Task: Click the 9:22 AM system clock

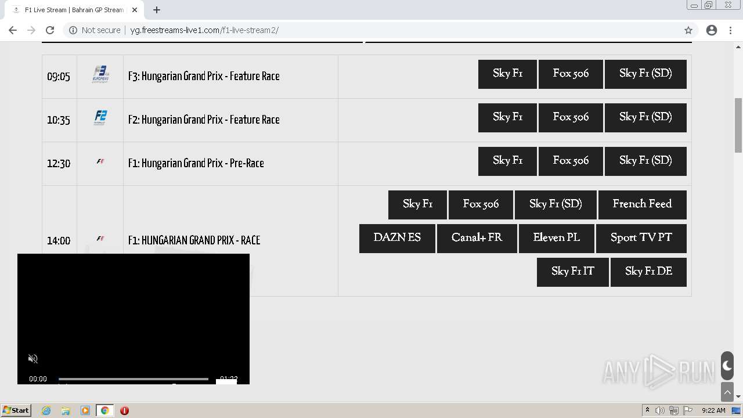Action: click(713, 410)
